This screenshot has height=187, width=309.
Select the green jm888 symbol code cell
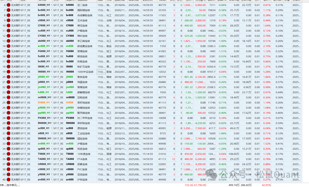click(70, 87)
